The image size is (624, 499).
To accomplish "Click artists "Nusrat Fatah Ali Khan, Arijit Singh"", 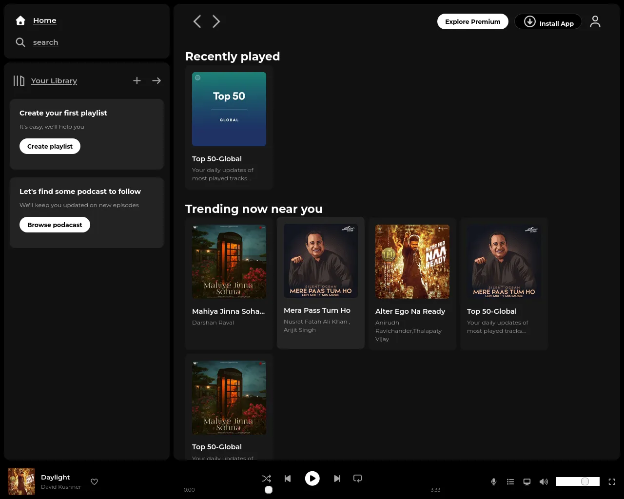I will click(x=317, y=326).
